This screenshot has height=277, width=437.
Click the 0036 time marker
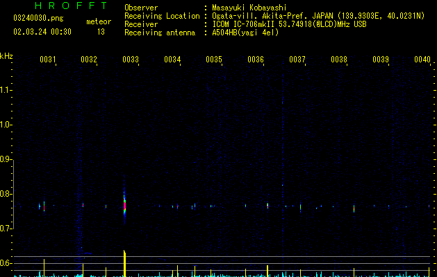pyautogui.click(x=256, y=60)
